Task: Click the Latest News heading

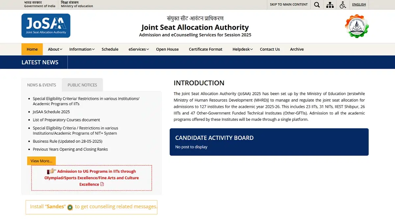Action: point(40,62)
